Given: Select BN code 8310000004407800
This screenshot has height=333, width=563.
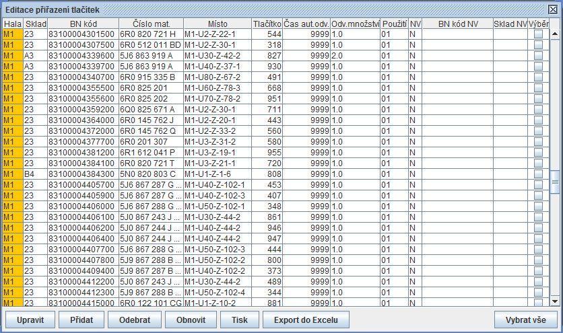Looking at the screenshot, I should [x=84, y=260].
